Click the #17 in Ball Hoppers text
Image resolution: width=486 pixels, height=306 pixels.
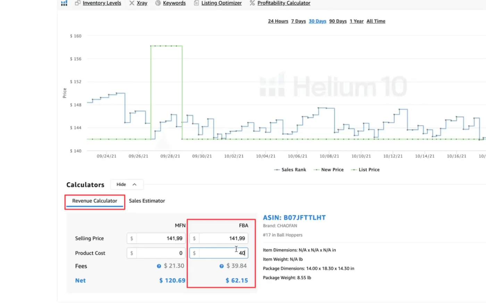(283, 235)
